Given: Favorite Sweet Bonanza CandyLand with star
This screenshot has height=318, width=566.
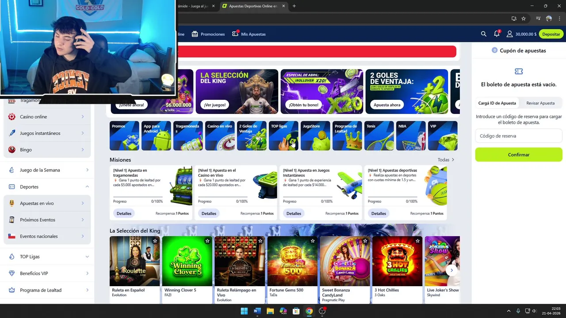Looking at the screenshot, I should [365, 241].
